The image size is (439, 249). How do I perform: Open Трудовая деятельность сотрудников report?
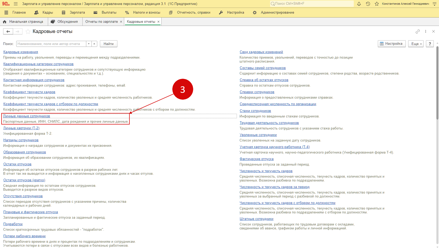click(x=269, y=123)
